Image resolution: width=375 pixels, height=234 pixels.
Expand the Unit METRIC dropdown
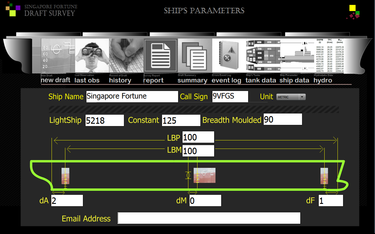[x=291, y=97]
